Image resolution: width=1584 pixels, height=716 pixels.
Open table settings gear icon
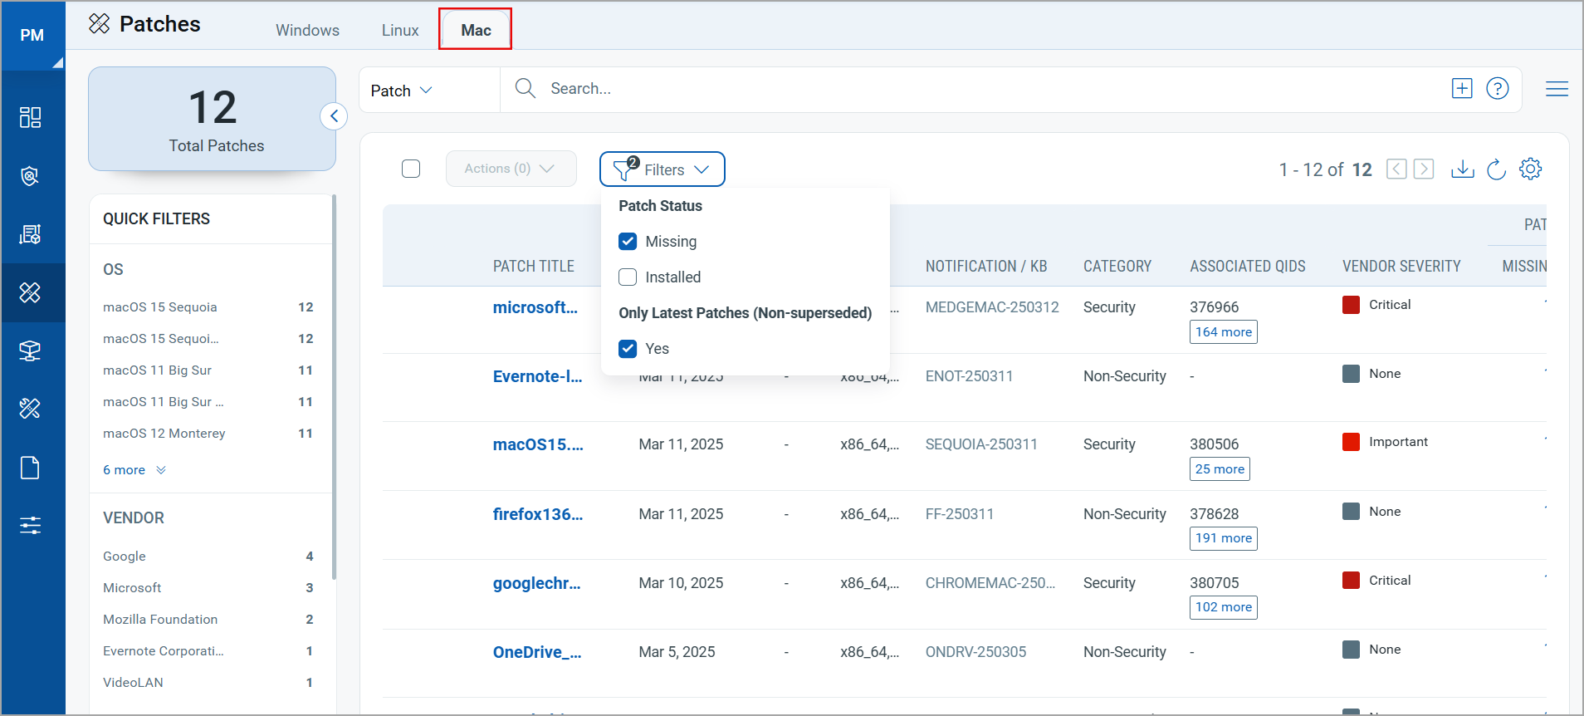click(x=1530, y=169)
